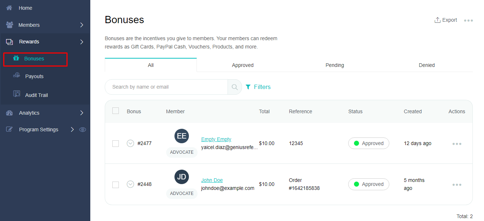Screen dimensions: 484x221
Task: Check the checkbox for bonus #2477
Action: [116, 143]
